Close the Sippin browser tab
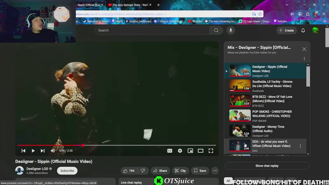The image size is (329, 185). [102, 5]
